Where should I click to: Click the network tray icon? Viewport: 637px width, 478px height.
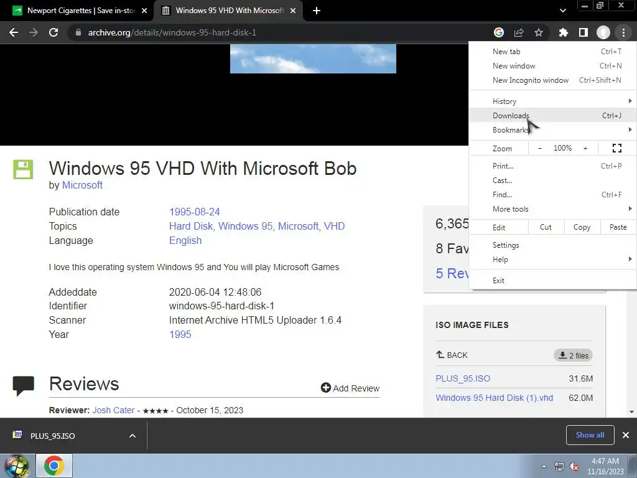pos(559,467)
